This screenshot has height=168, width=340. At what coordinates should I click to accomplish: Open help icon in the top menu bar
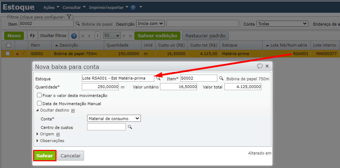(133, 8)
